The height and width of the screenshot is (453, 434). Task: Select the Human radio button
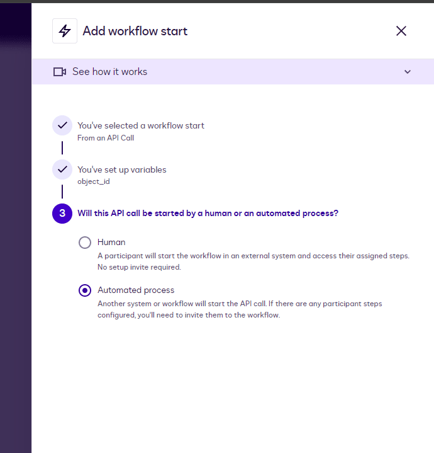click(x=84, y=243)
